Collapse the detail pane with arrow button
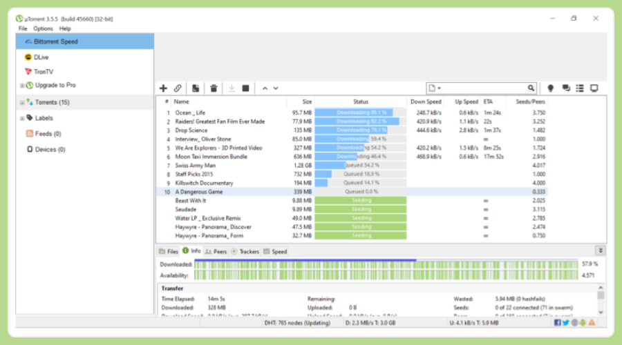 coord(600,250)
